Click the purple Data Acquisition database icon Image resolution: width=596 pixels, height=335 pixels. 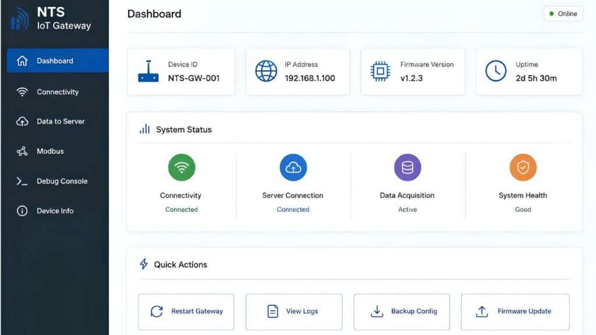click(x=407, y=167)
